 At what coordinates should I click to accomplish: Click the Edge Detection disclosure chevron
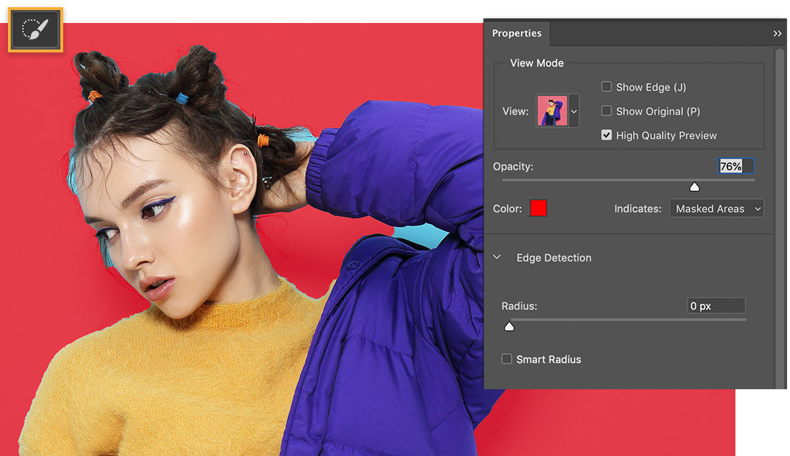coord(497,257)
